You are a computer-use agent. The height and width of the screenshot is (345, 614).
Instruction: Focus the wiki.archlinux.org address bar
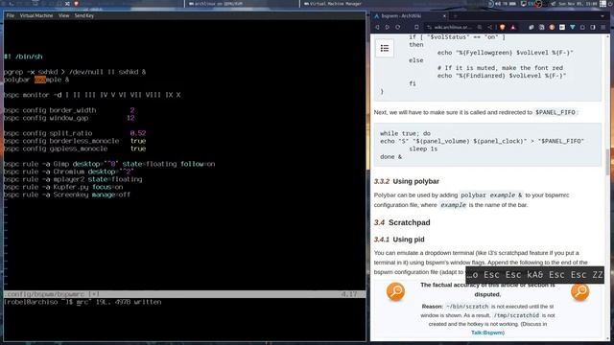coord(453,28)
